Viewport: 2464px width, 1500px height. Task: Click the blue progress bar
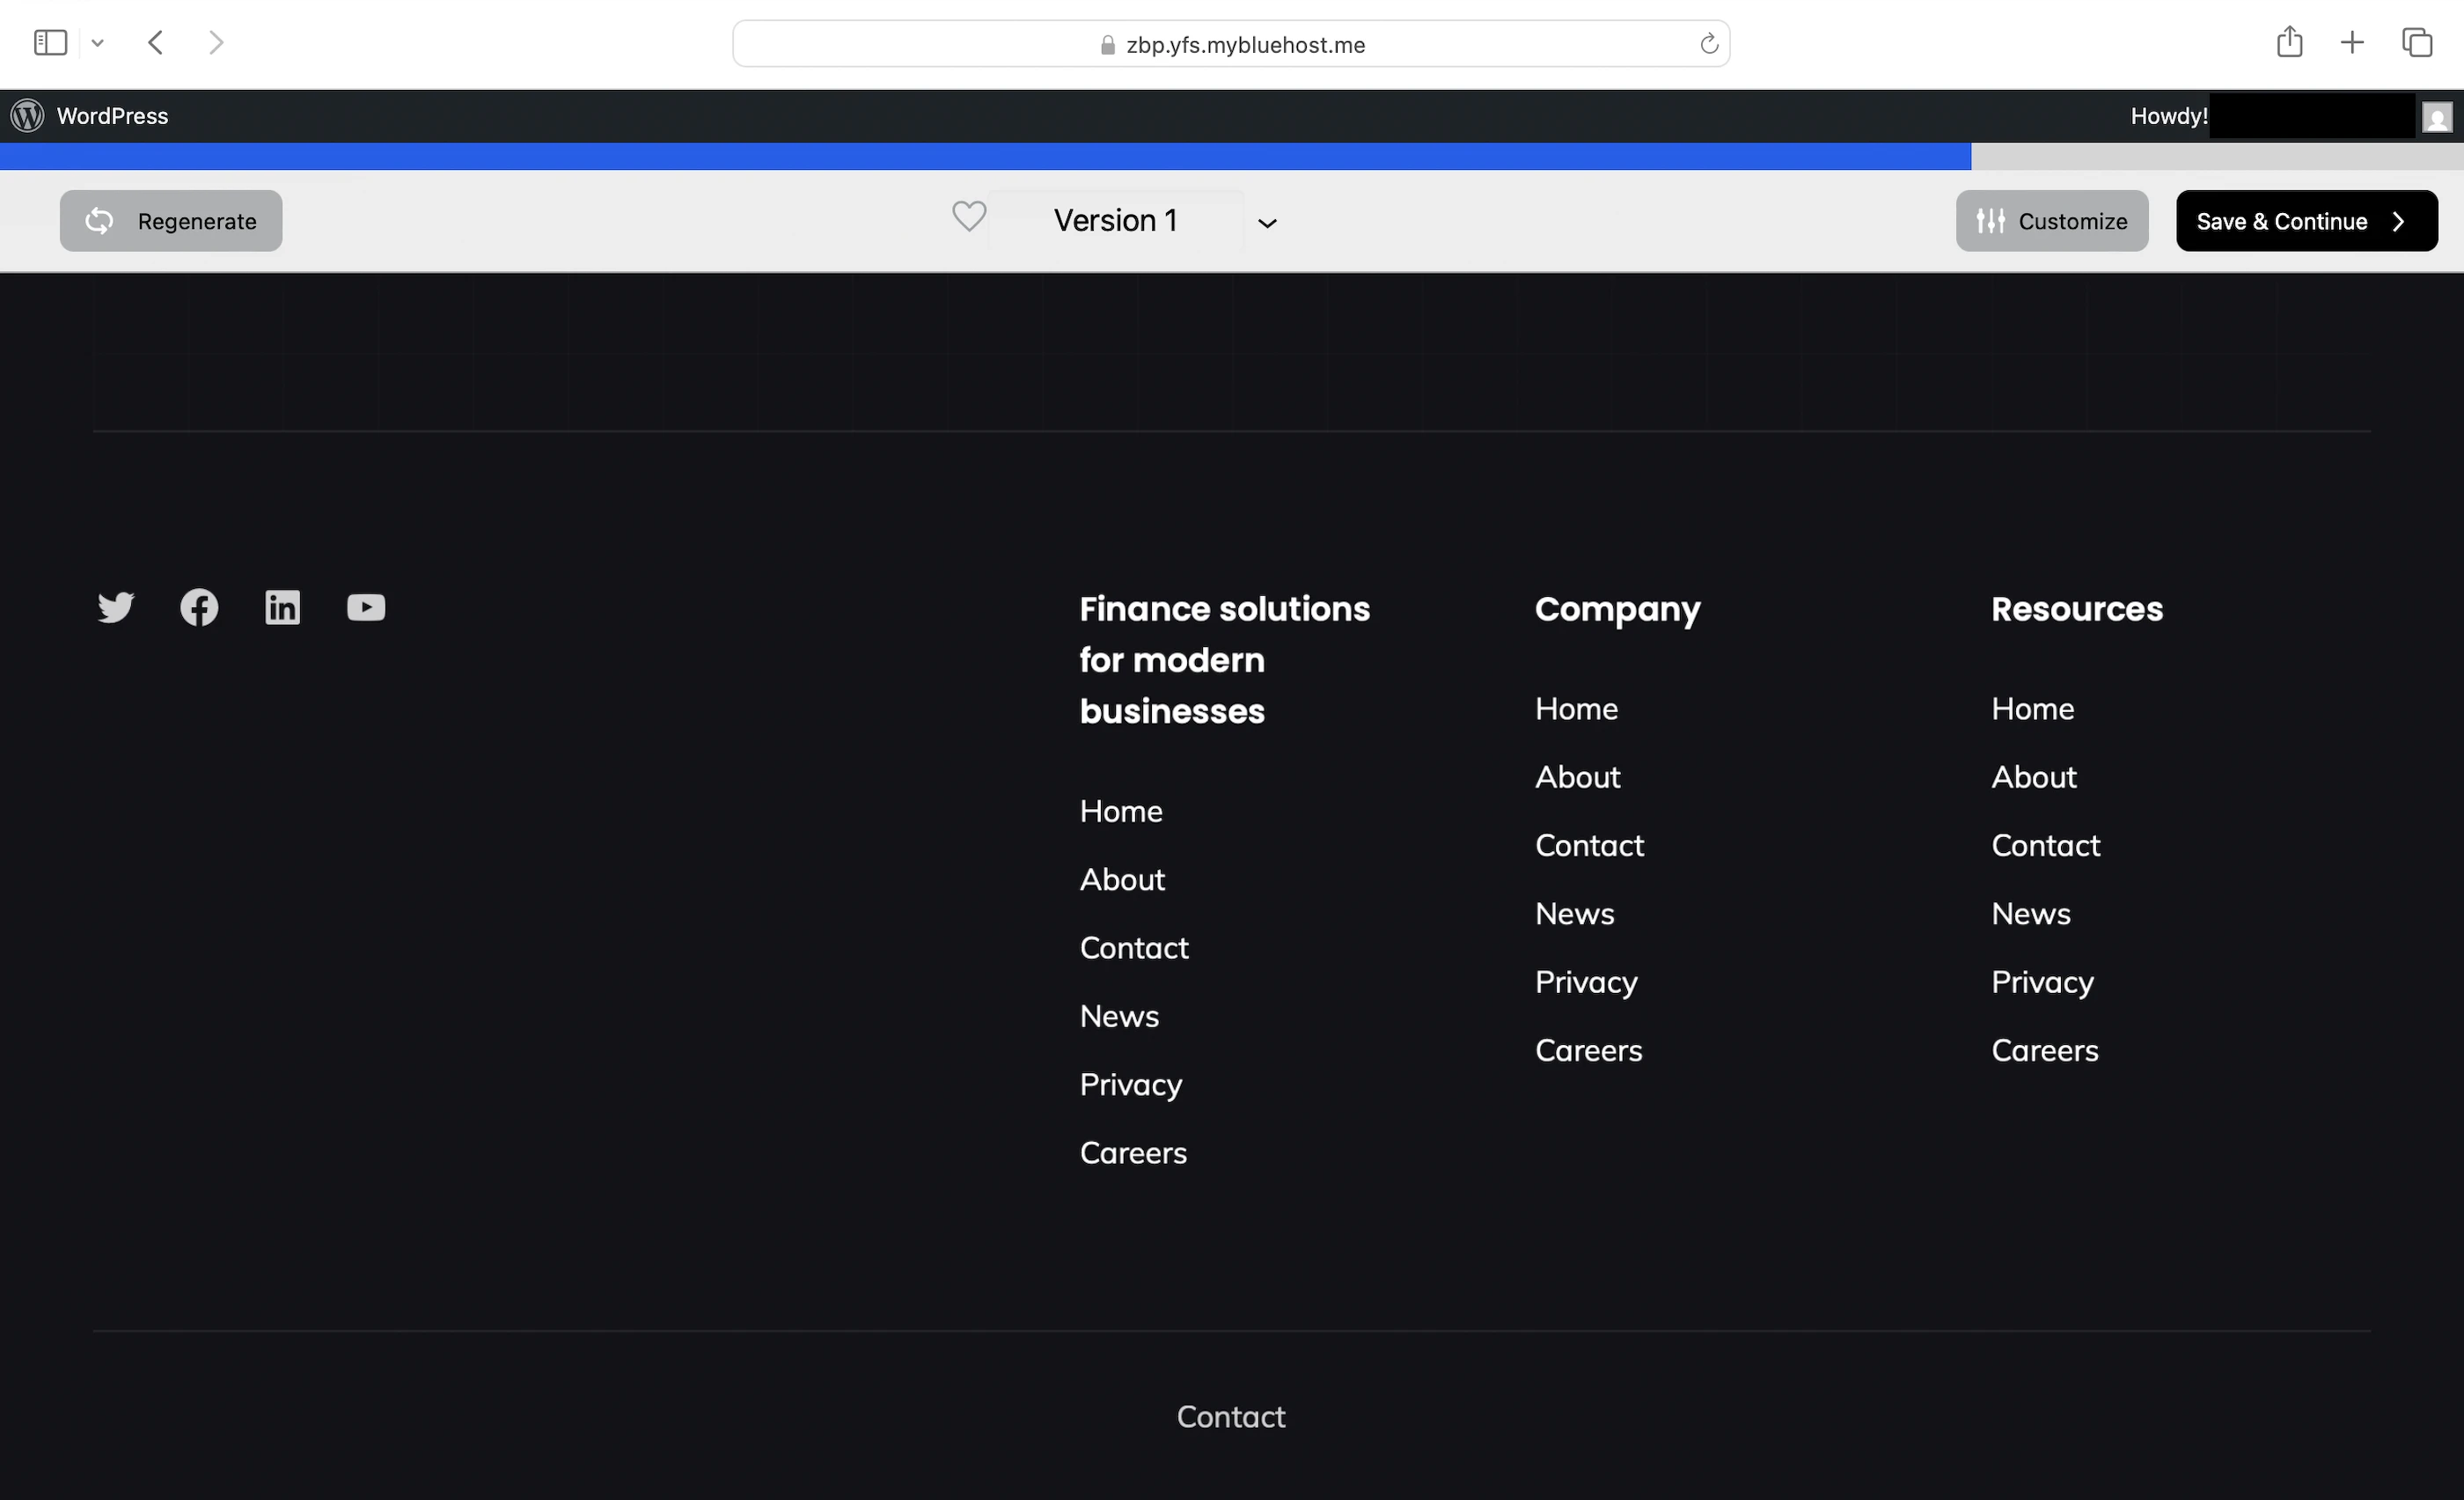tap(985, 156)
